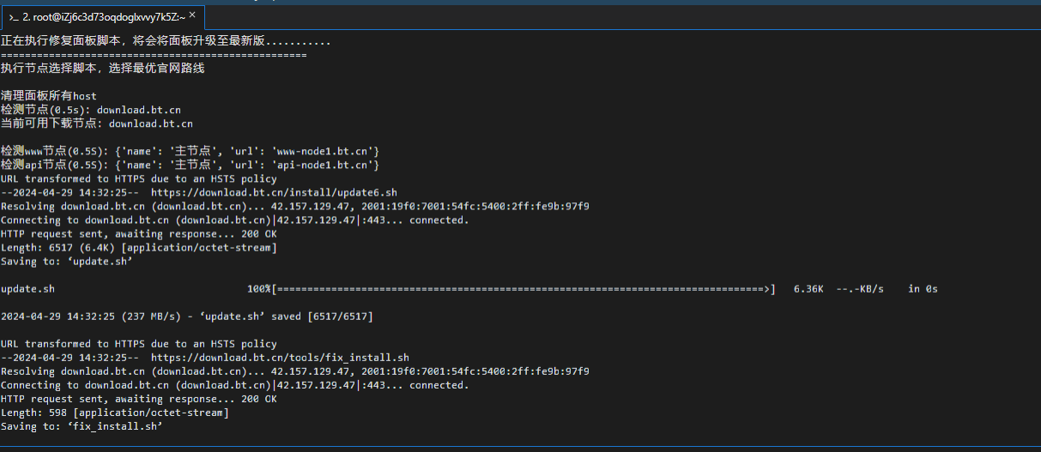This screenshot has width=1041, height=452.
Task: Click the '清理面板所有host' output line
Action: pyautogui.click(x=49, y=96)
